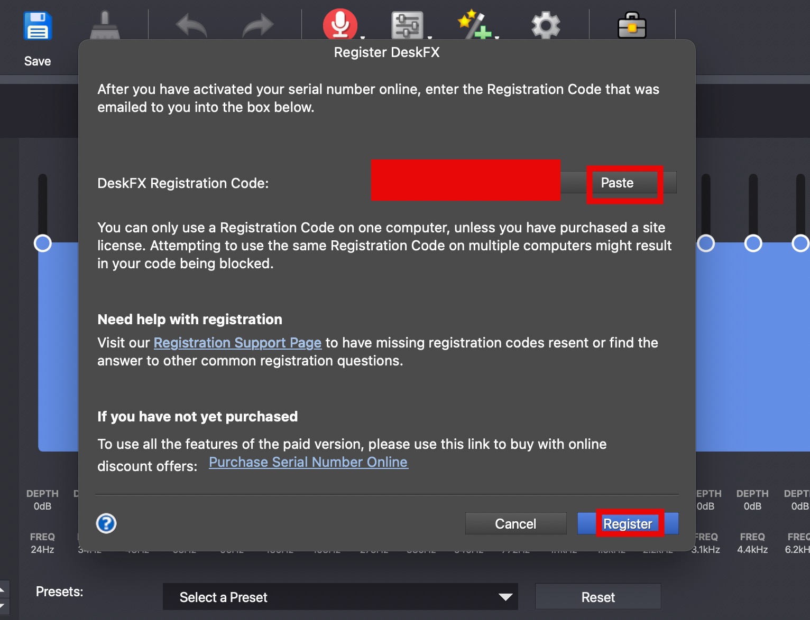Expand the microphone icon dropdown arrow
The height and width of the screenshot is (620, 810).
[363, 37]
